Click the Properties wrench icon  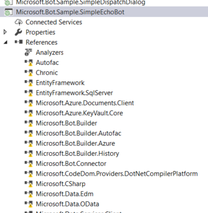coord(19,32)
